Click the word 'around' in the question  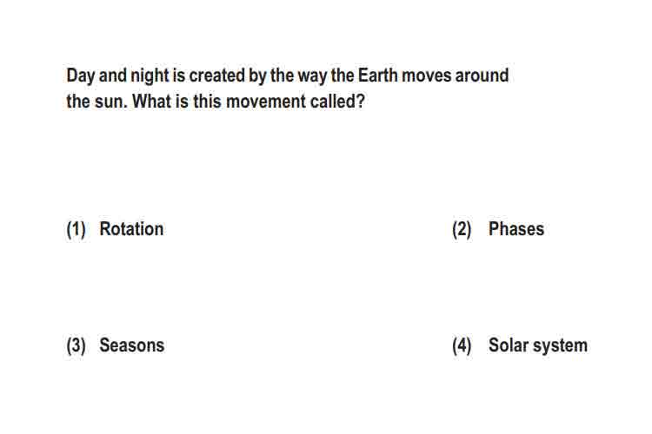coord(482,76)
